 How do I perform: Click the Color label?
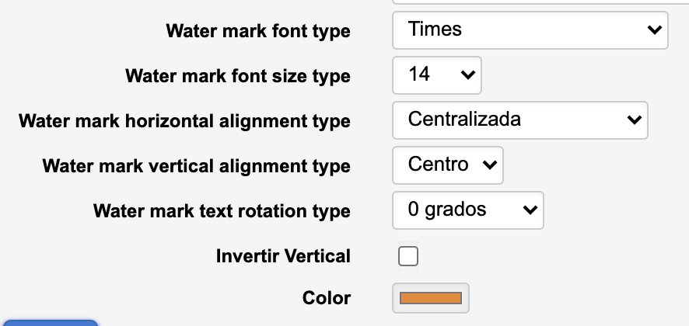coord(327,298)
